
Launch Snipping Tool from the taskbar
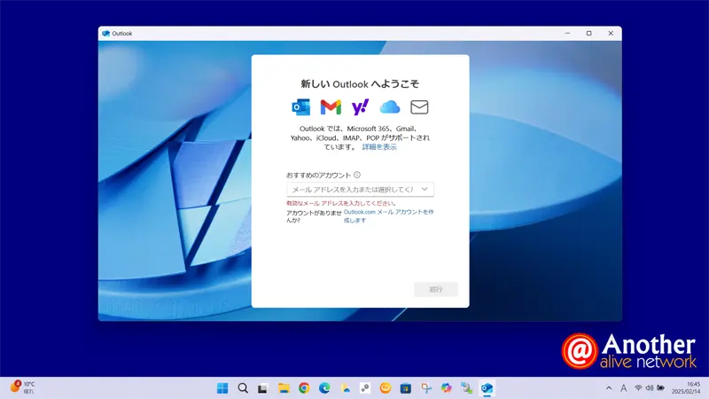pyautogui.click(x=426, y=388)
